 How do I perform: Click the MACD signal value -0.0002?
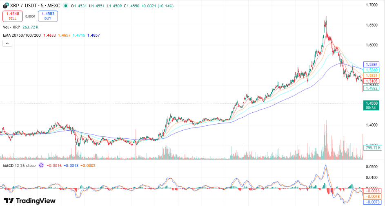click(88, 166)
